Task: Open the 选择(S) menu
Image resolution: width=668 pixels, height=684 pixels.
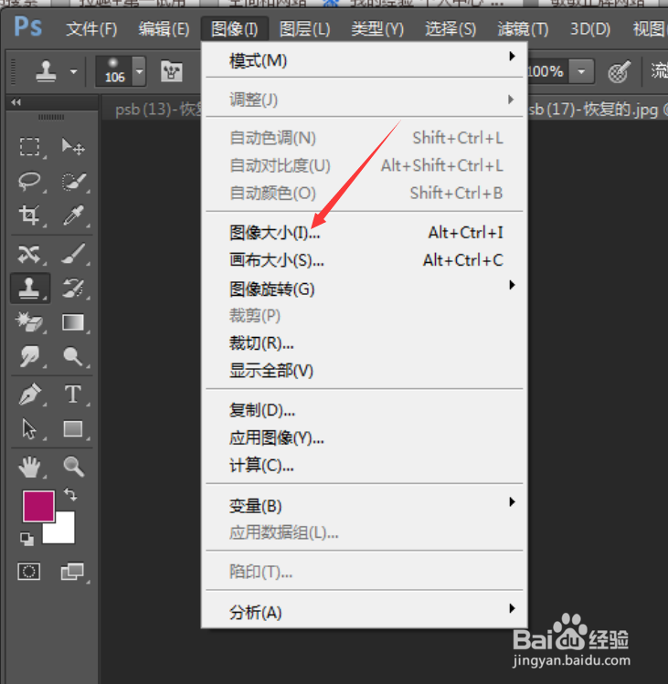Action: point(451,29)
